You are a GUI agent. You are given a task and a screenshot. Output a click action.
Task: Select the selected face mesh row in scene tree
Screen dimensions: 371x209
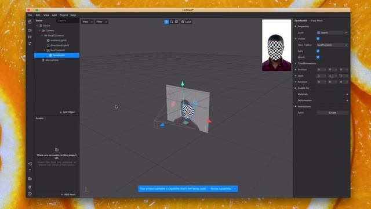point(57,55)
